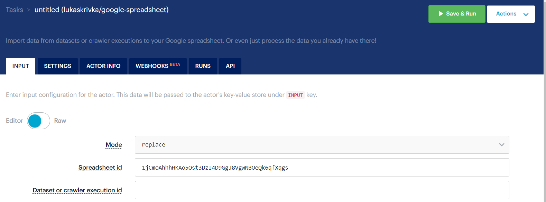Switch to the API tab

[230, 66]
